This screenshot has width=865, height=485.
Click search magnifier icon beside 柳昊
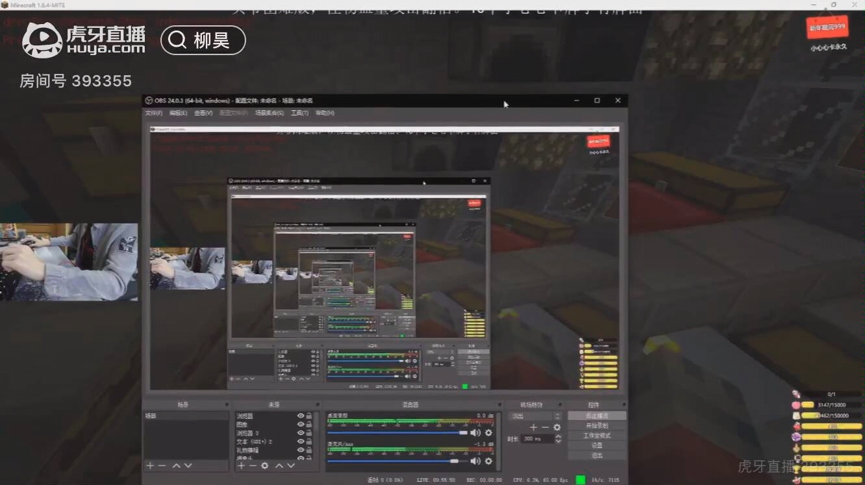[x=177, y=40]
